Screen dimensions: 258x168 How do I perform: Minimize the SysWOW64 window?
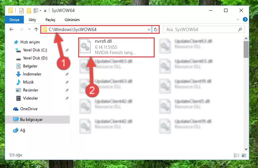pos(211,10)
